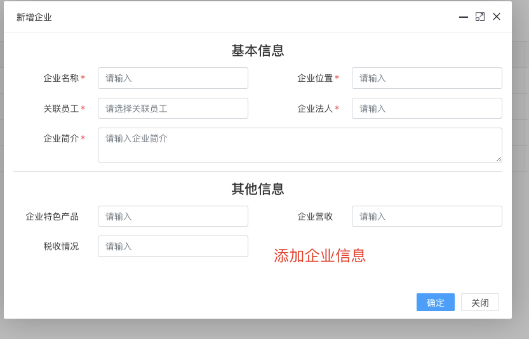529x339 pixels.
Task: Click the 企业营收 input box
Action: click(427, 216)
